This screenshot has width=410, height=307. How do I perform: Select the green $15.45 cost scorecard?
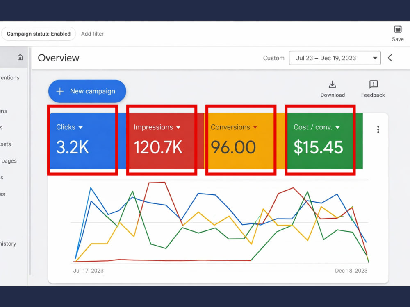pos(323,141)
